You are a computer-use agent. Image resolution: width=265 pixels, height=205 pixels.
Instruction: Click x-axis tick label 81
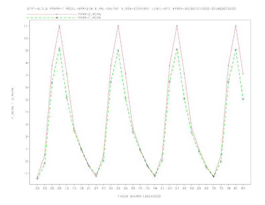[236, 188]
